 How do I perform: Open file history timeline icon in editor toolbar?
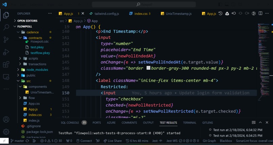220,14
